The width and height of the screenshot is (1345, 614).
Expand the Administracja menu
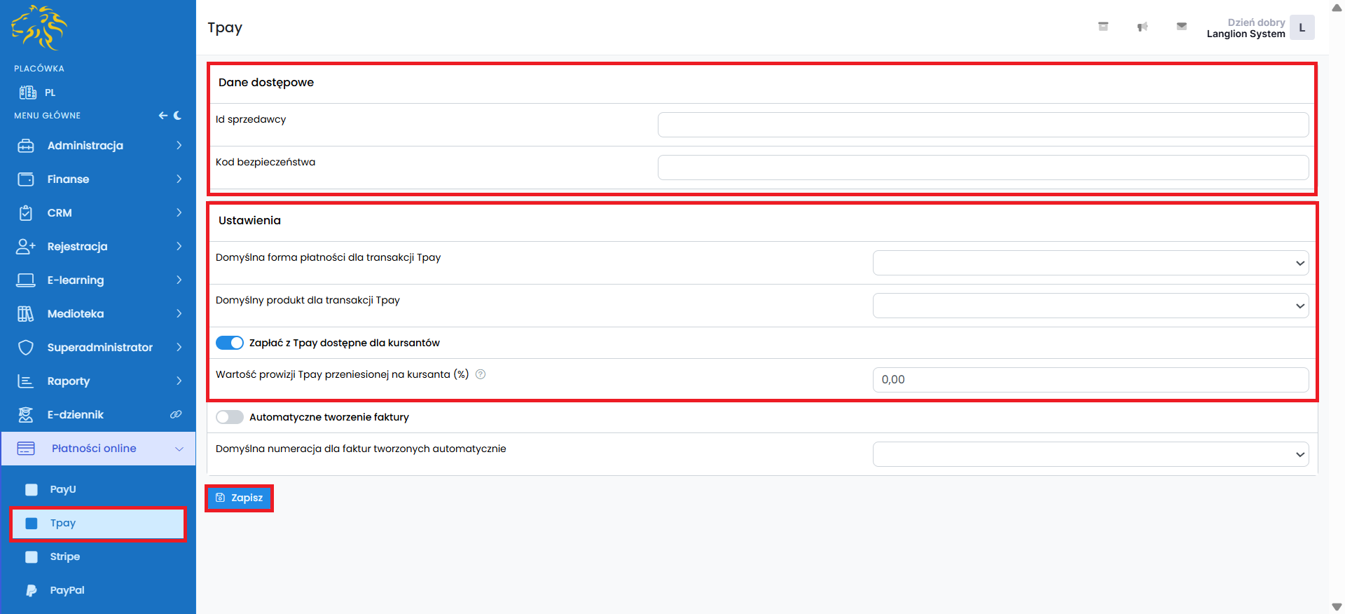coord(98,146)
